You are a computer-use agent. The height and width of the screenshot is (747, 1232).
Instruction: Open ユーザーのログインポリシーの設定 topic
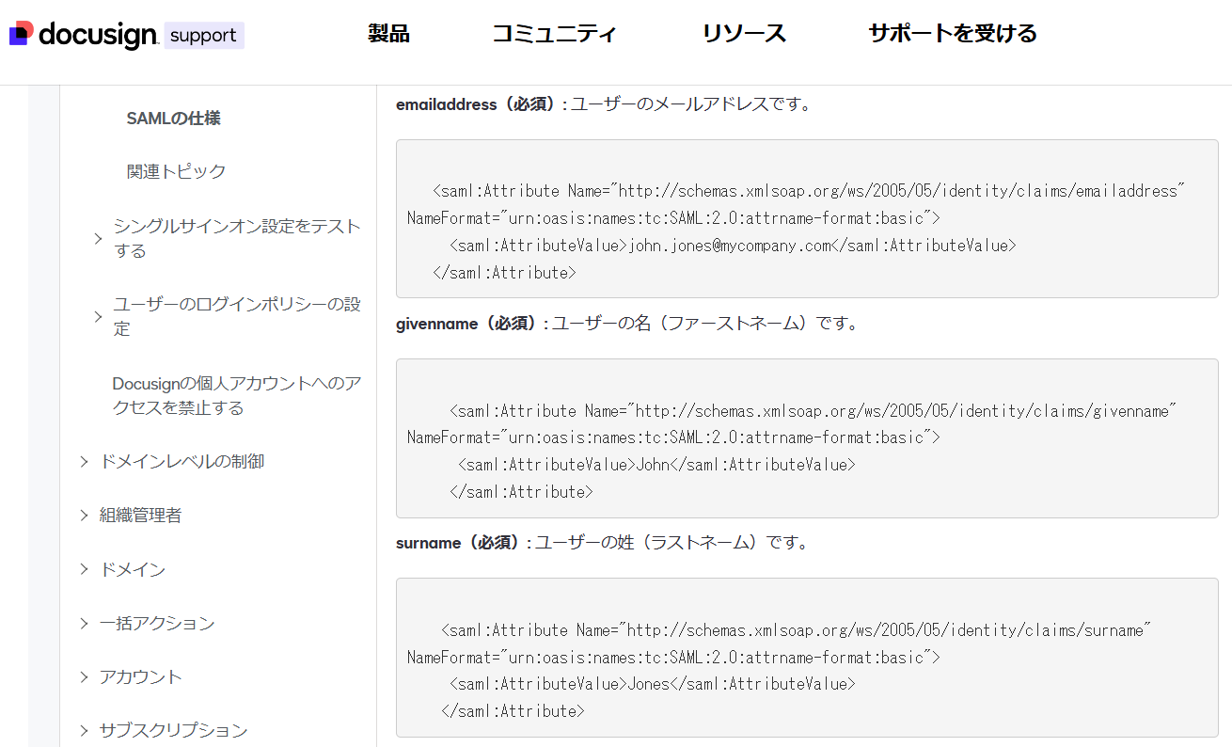coord(237,317)
